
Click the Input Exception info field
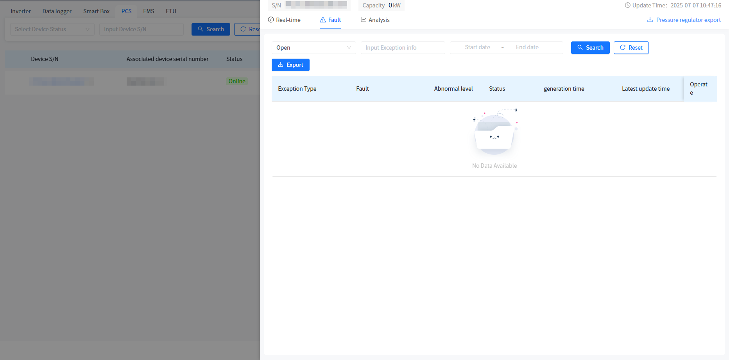pos(403,48)
